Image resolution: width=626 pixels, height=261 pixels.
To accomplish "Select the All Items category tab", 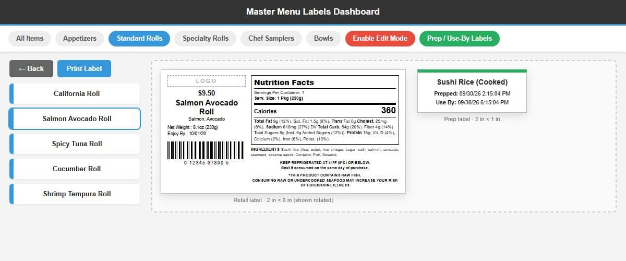I will coord(30,39).
